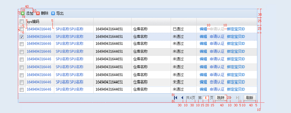Click the greyed last page icon
This screenshot has width=291, height=113.
238,98
